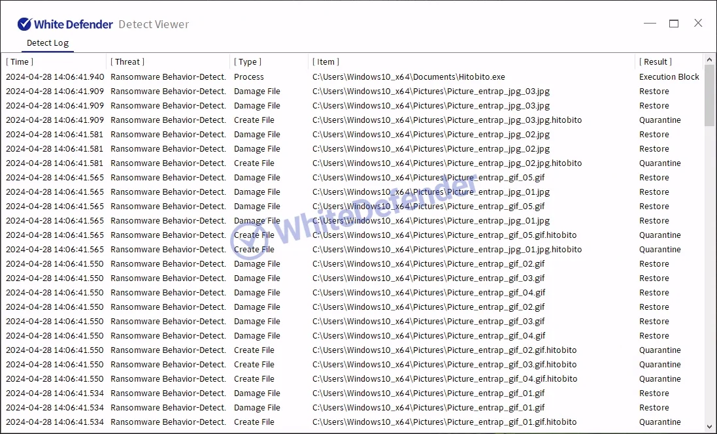The image size is (717, 434).
Task: Maximize the Detect Viewer window
Action: [x=674, y=24]
